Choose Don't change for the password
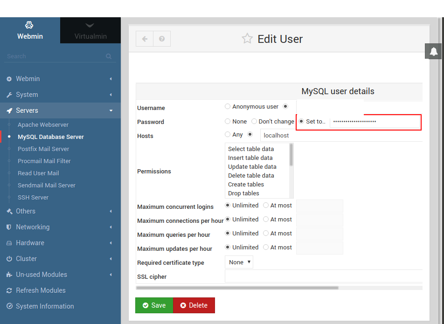This screenshot has width=444, height=324. click(x=254, y=121)
